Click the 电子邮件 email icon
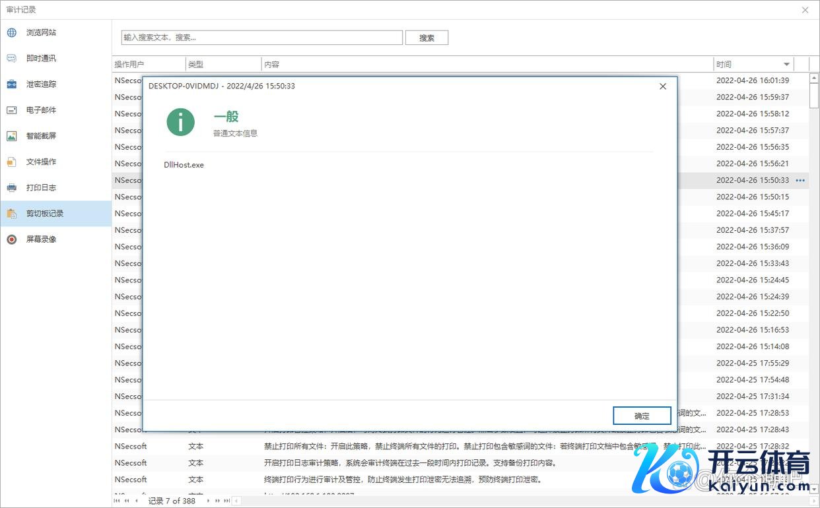Image resolution: width=820 pixels, height=508 pixels. point(12,110)
